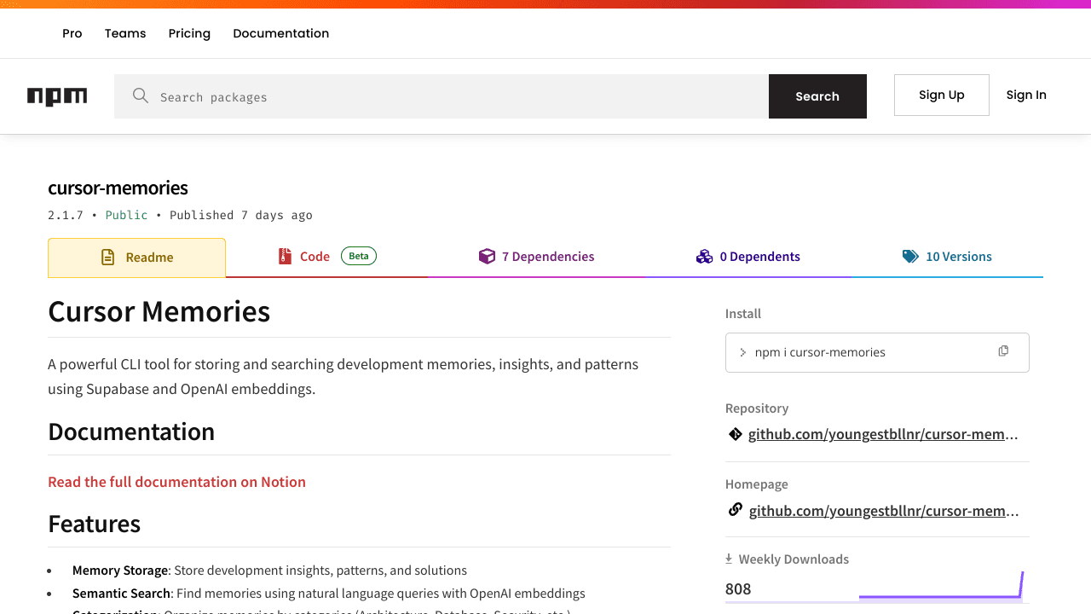Image resolution: width=1091 pixels, height=614 pixels.
Task: Click the Weekly Downloads arrow icon
Action: [x=729, y=559]
